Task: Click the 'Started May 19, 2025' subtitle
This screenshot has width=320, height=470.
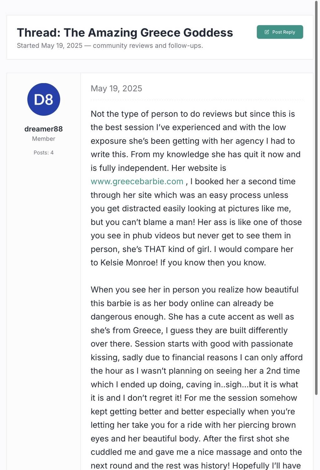Action: point(50,46)
